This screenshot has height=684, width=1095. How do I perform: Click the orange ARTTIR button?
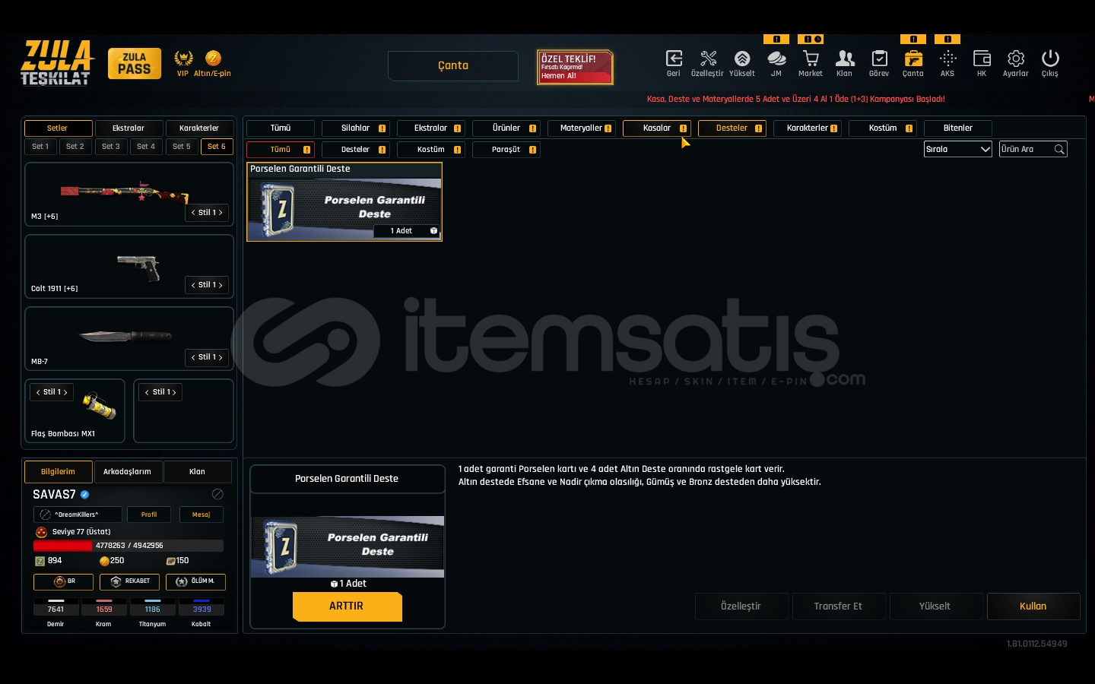click(347, 606)
